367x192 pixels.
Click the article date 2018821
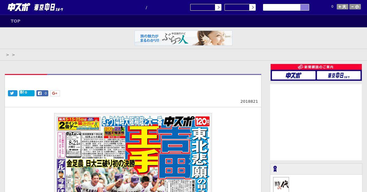coord(249,101)
